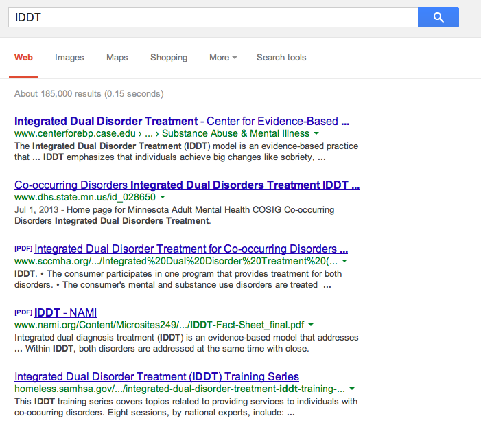The width and height of the screenshot is (481, 425).
Task: Open the IDDT - NAMI PDF link
Action: 65,312
